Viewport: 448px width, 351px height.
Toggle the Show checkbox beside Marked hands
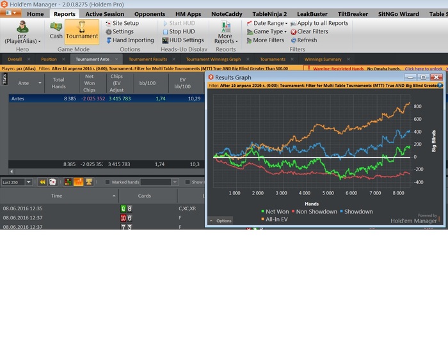[x=188, y=182]
